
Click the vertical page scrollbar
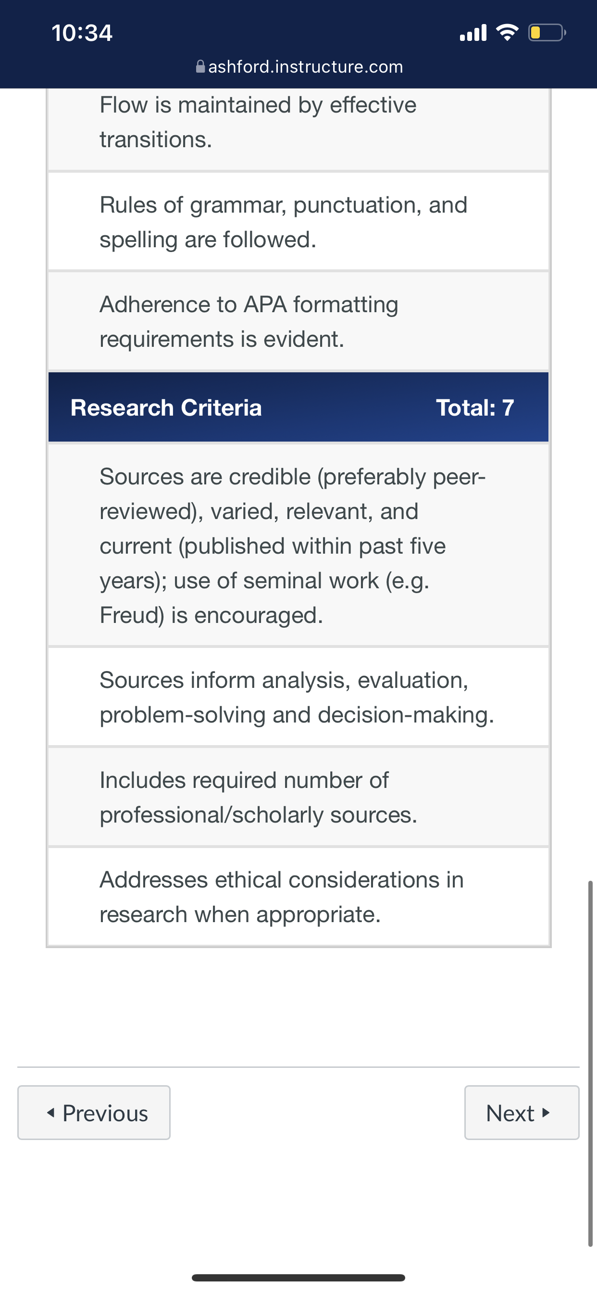tap(590, 1063)
